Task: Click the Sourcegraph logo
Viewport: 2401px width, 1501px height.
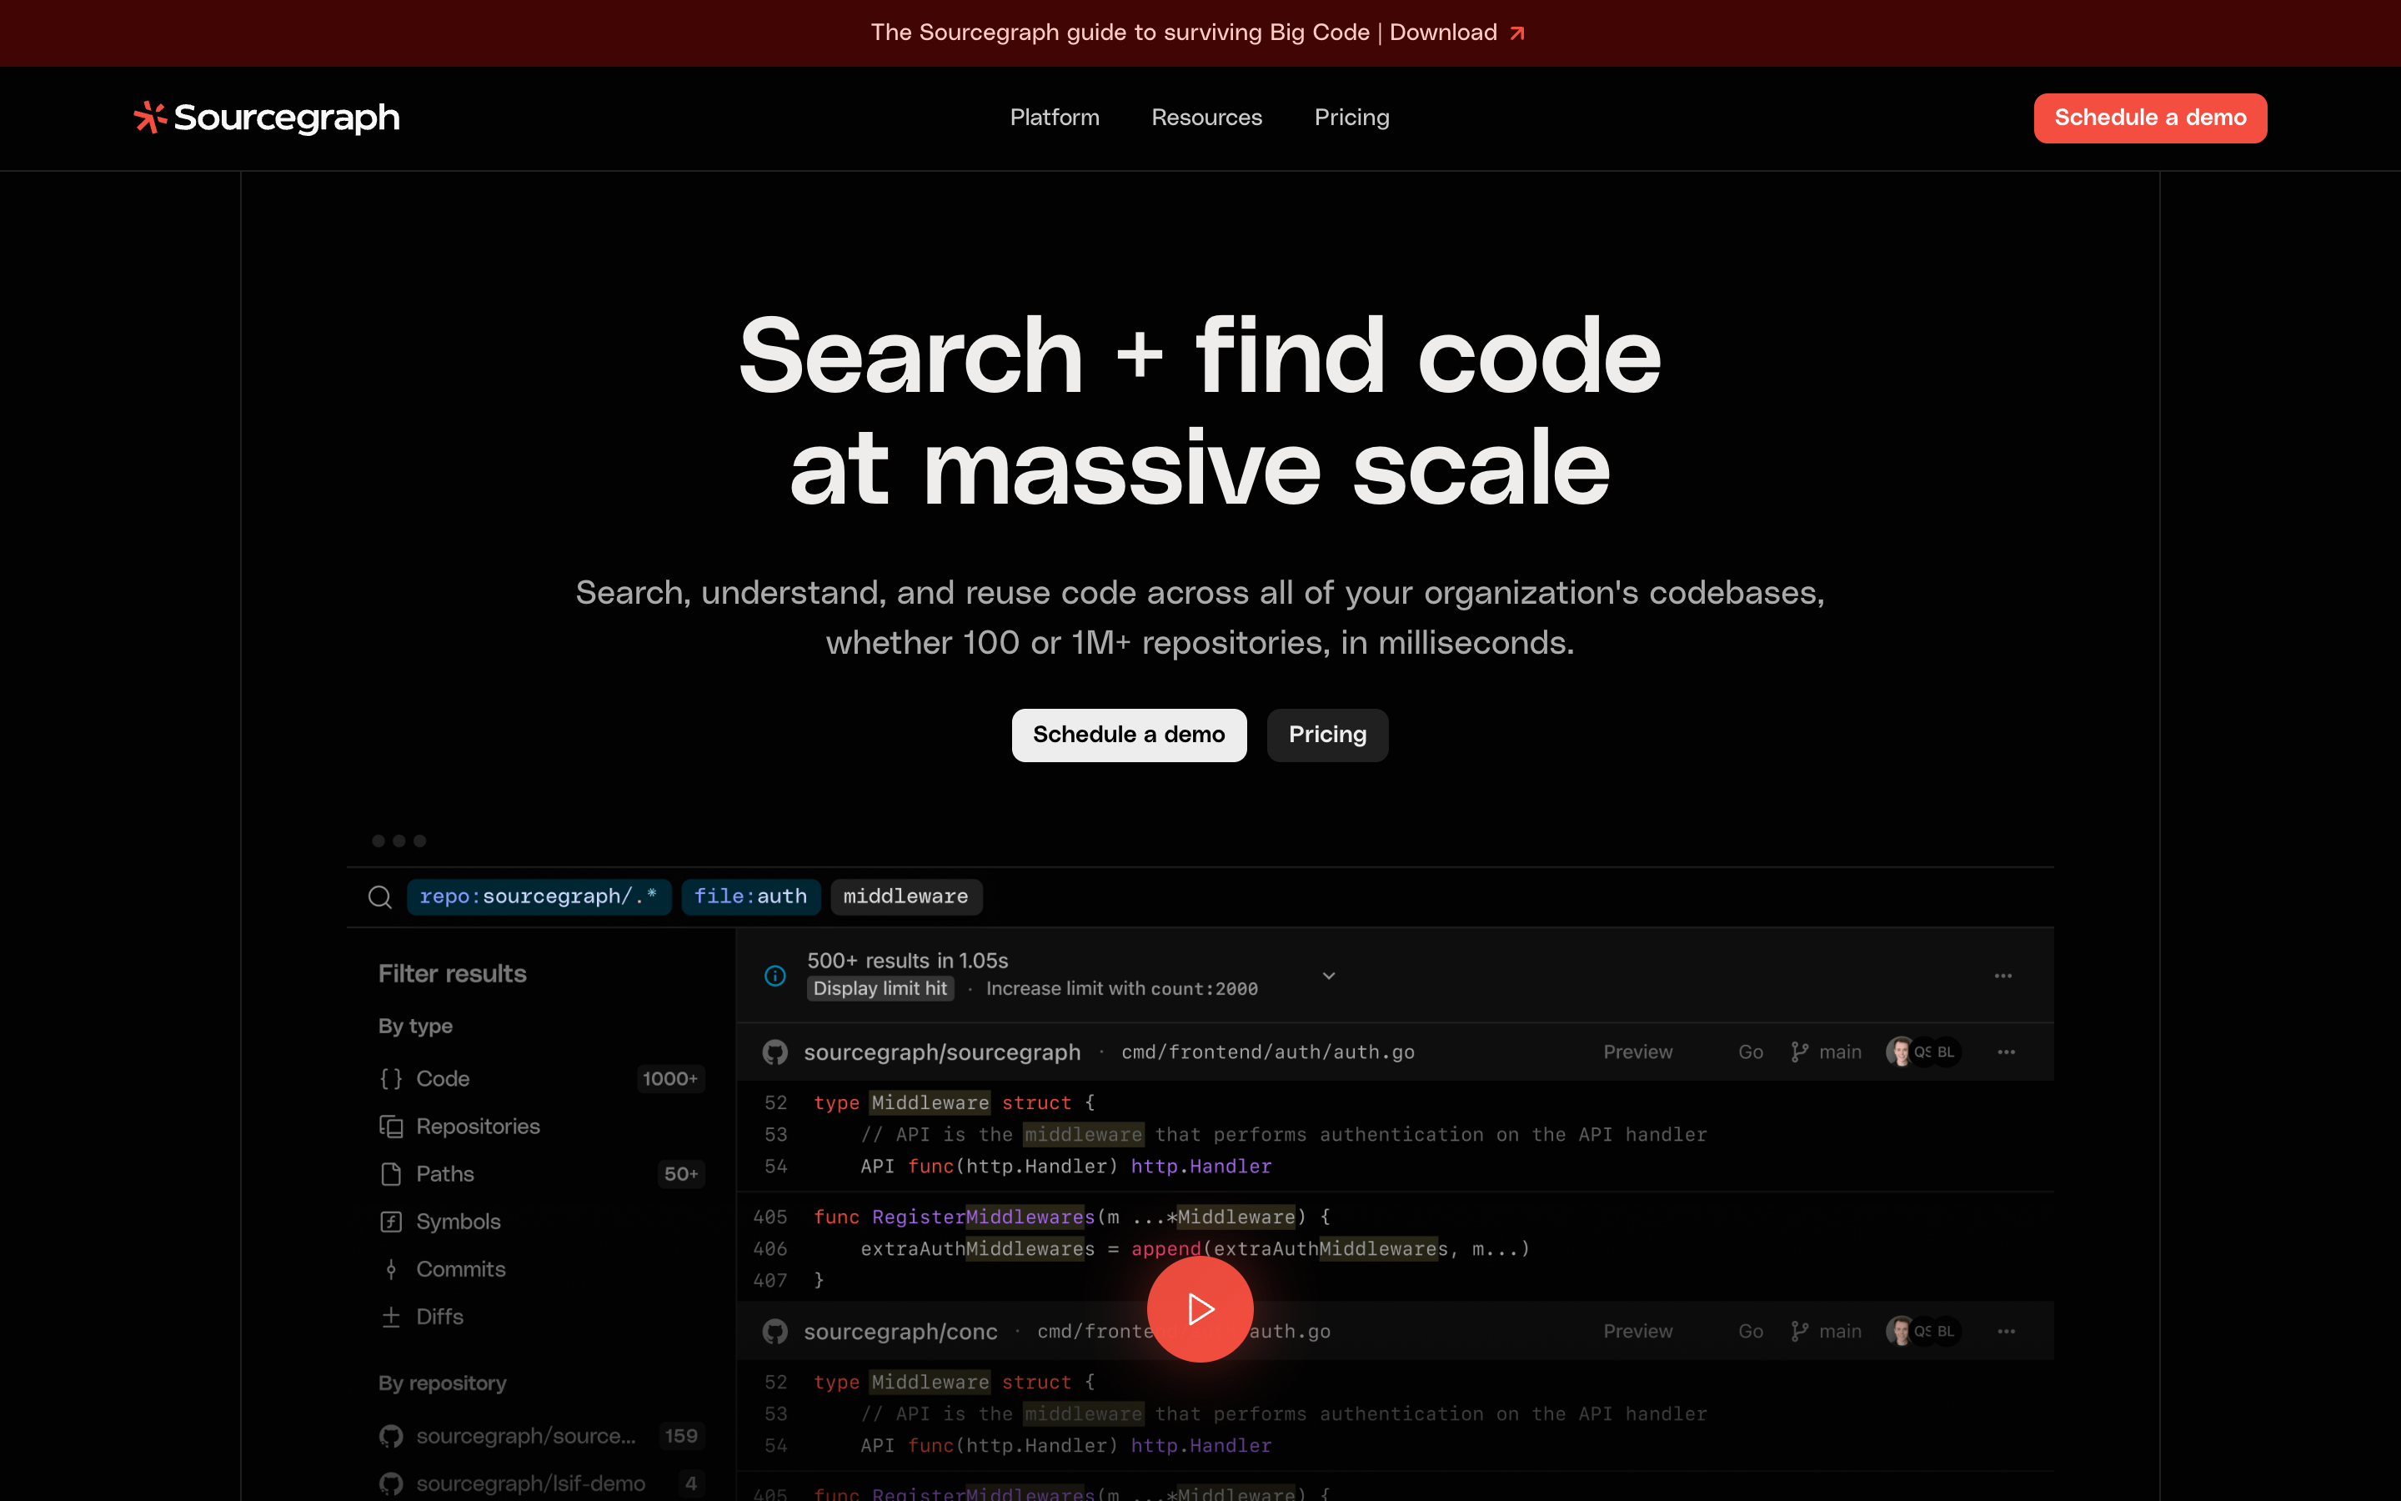Action: (x=267, y=117)
